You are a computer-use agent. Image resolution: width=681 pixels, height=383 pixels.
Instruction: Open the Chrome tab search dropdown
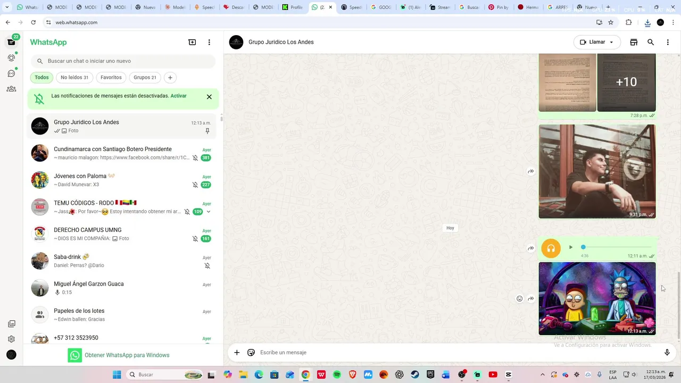(x=7, y=7)
